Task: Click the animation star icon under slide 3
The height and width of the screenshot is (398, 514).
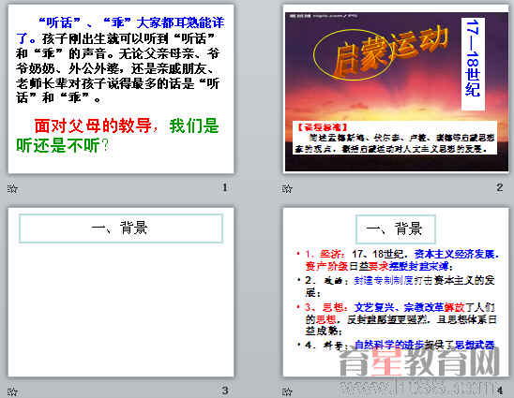Action: coord(12,391)
